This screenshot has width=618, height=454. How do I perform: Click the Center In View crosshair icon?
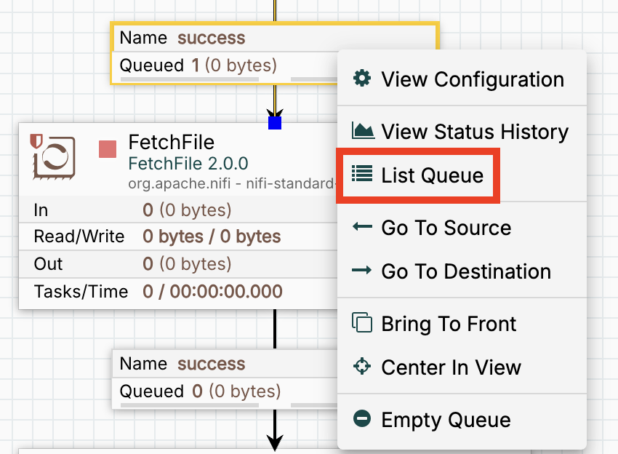pyautogui.click(x=361, y=367)
